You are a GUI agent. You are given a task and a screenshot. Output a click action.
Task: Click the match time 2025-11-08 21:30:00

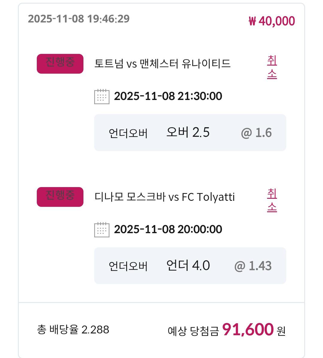coord(168,96)
